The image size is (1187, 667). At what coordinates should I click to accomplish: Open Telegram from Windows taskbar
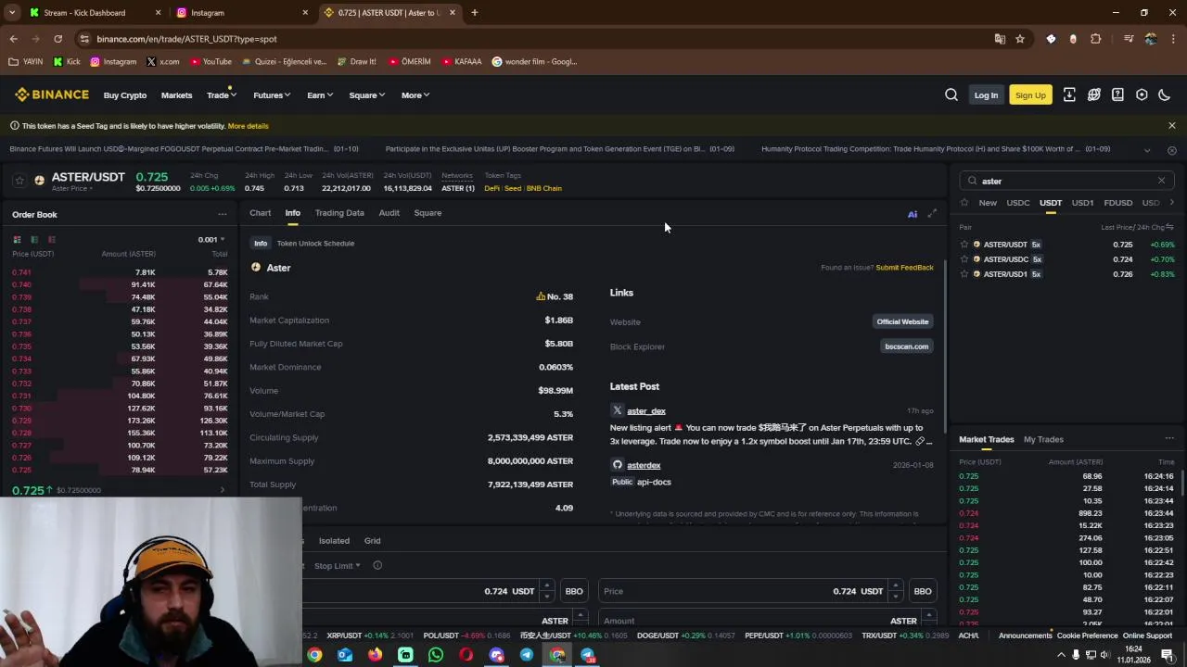point(527,655)
